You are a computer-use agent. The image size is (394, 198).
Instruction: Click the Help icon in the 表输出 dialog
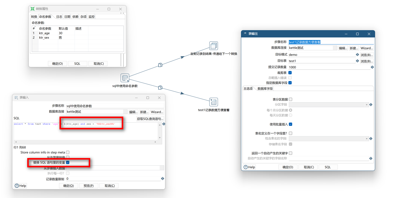(x=246, y=167)
